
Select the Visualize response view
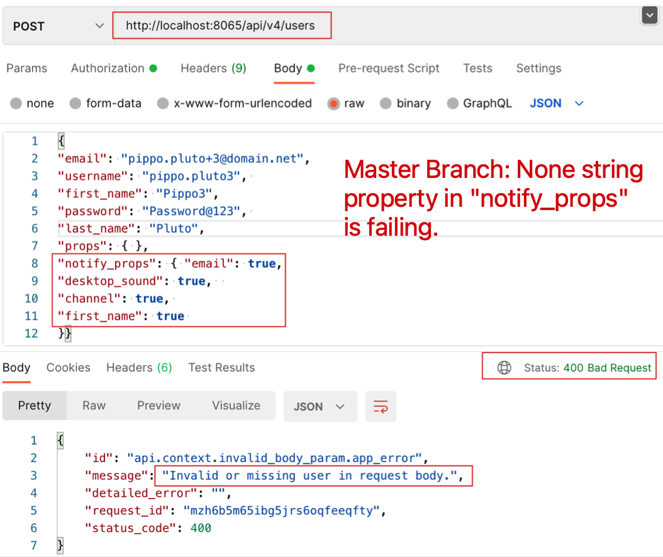pyautogui.click(x=236, y=405)
